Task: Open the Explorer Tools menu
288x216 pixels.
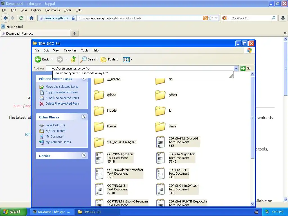Action: (x=84, y=50)
